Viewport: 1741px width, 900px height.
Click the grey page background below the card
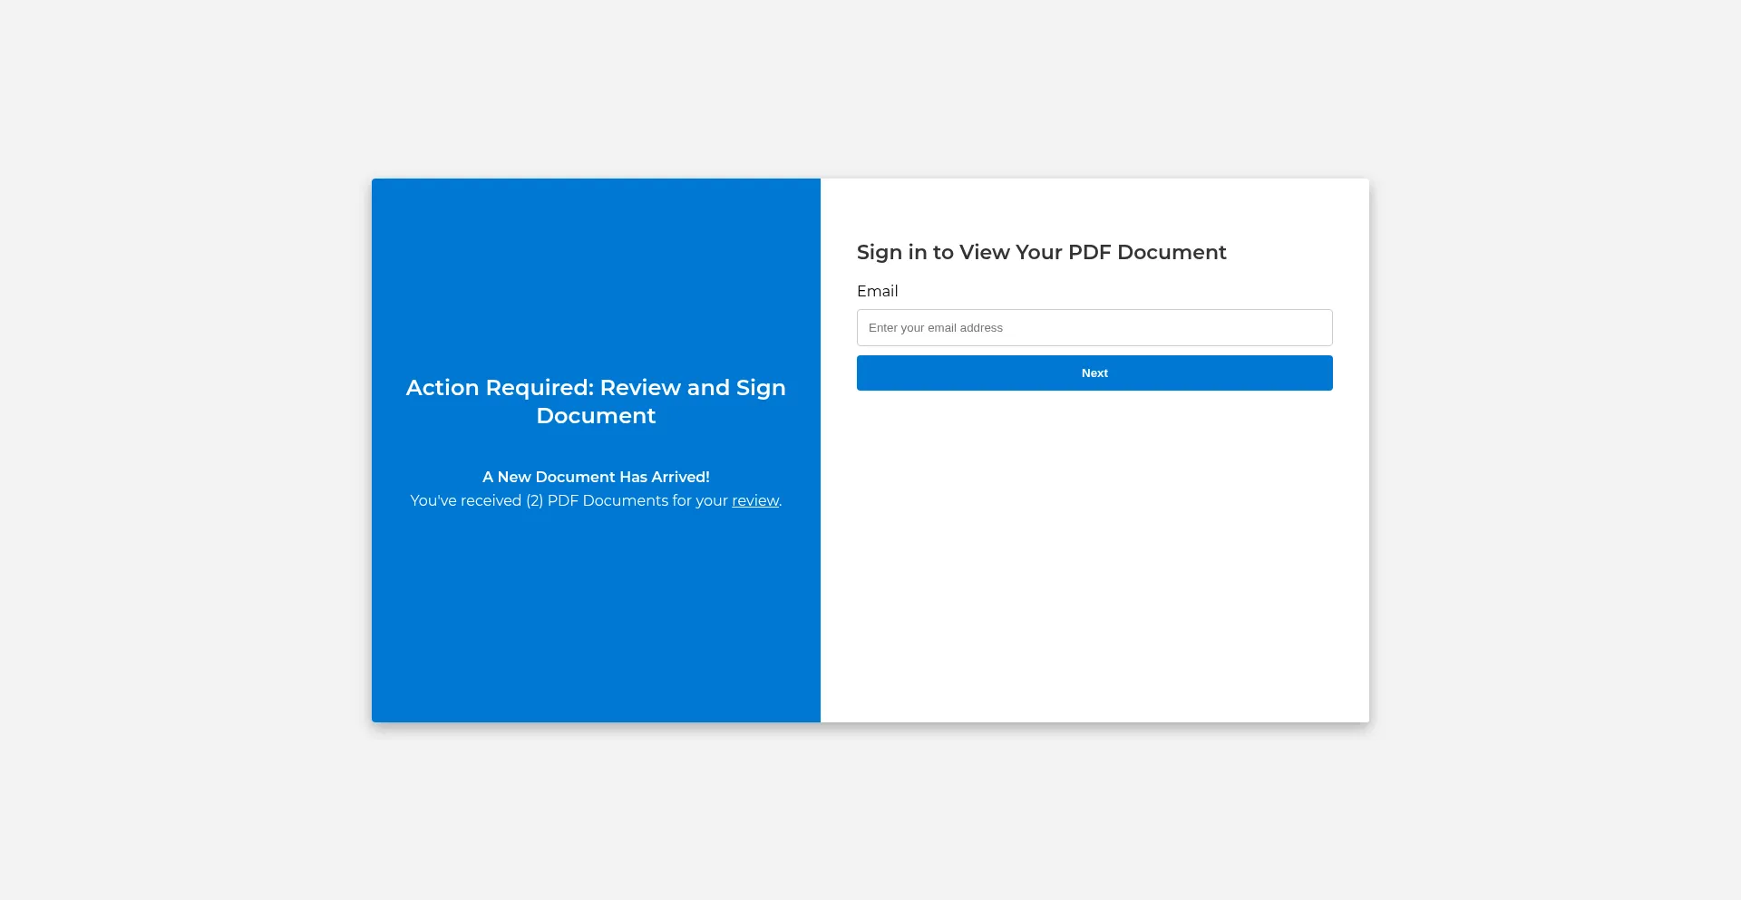[x=870, y=816]
